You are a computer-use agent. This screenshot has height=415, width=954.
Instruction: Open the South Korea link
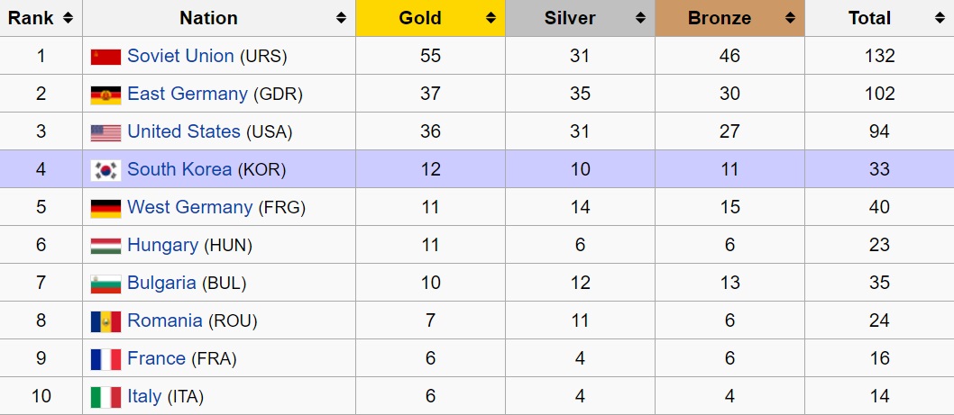(x=179, y=169)
